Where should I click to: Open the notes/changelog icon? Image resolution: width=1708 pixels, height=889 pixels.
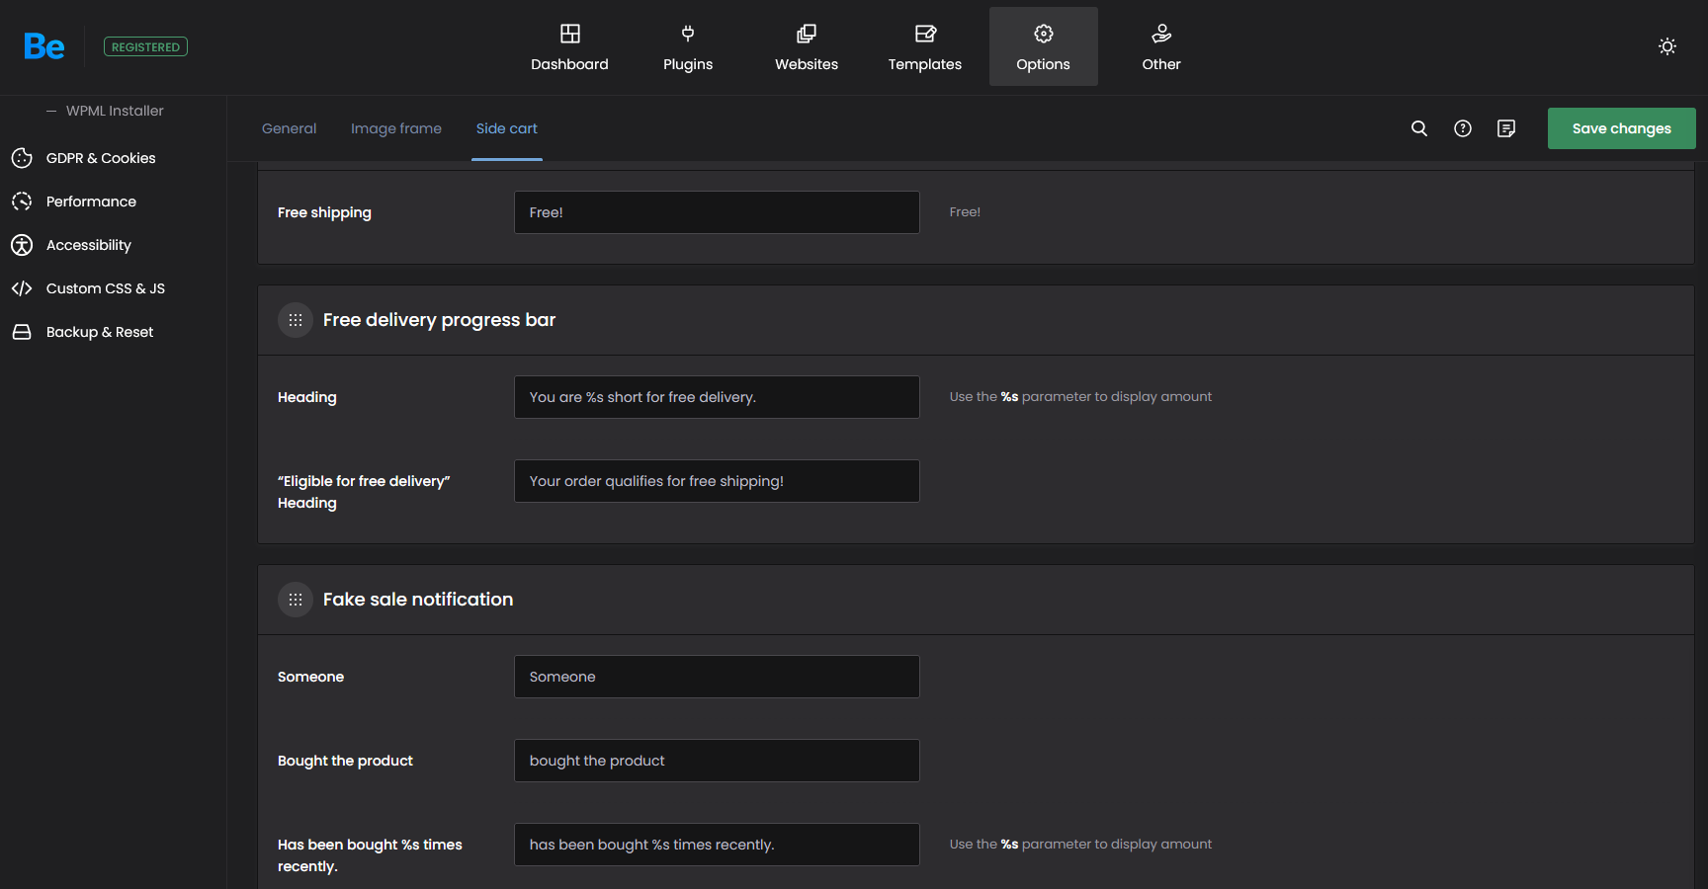[1506, 128]
